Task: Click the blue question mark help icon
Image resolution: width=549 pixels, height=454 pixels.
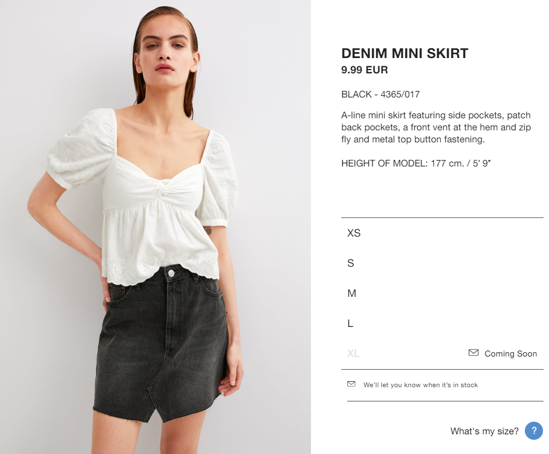Action: point(534,430)
